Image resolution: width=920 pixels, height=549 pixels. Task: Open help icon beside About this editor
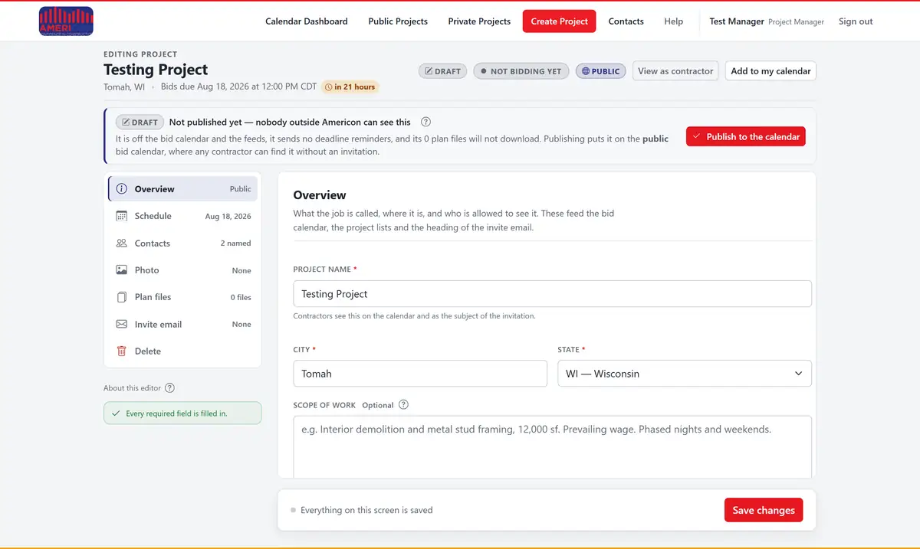169,388
